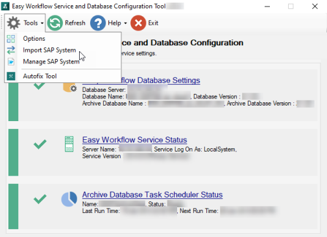Click the Autofix Tool icon

click(11, 76)
